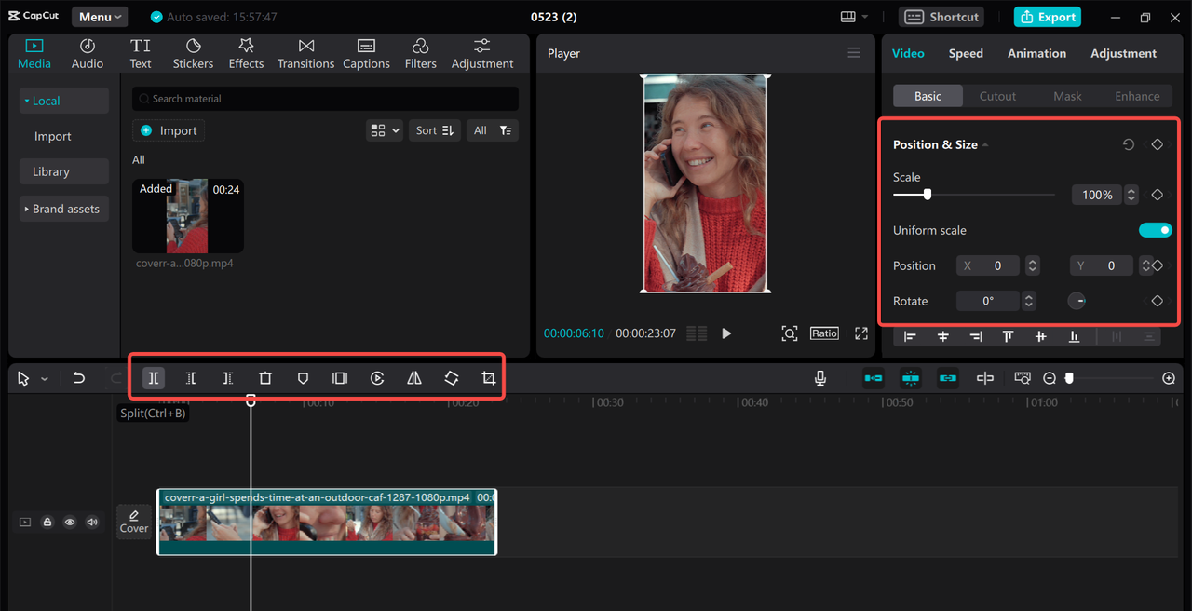Open the Captions tab
The height and width of the screenshot is (611, 1192).
(x=366, y=54)
